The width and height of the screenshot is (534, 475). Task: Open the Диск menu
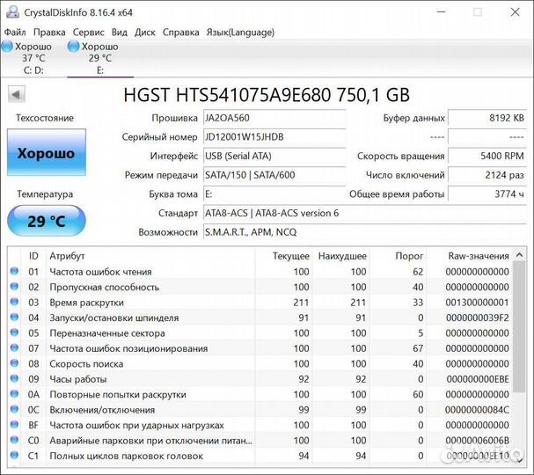(145, 33)
